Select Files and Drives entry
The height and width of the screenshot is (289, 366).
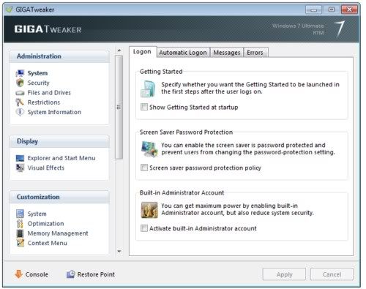pos(49,93)
